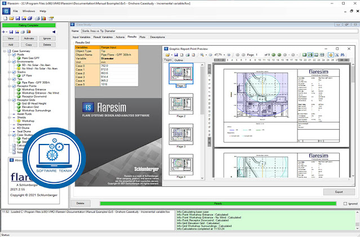Collapse the Shields tree node

point(10,117)
